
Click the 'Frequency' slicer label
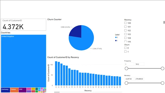tap(128, 61)
